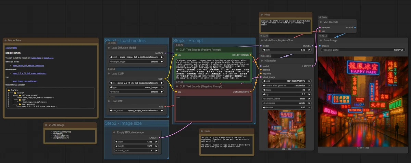
Task: Collapse the Positive Prompt CLIP Text Encode node dot
Action: pyautogui.click(x=176, y=50)
